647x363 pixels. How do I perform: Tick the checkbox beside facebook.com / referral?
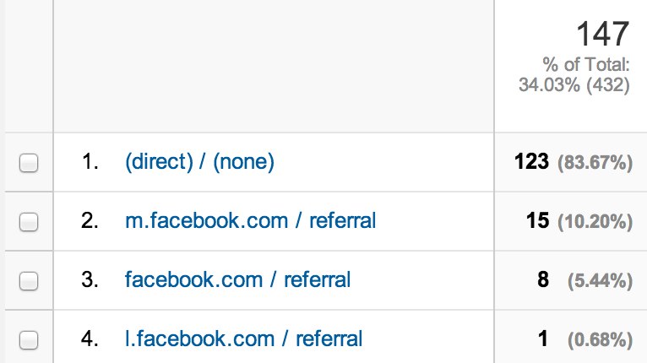(x=30, y=280)
